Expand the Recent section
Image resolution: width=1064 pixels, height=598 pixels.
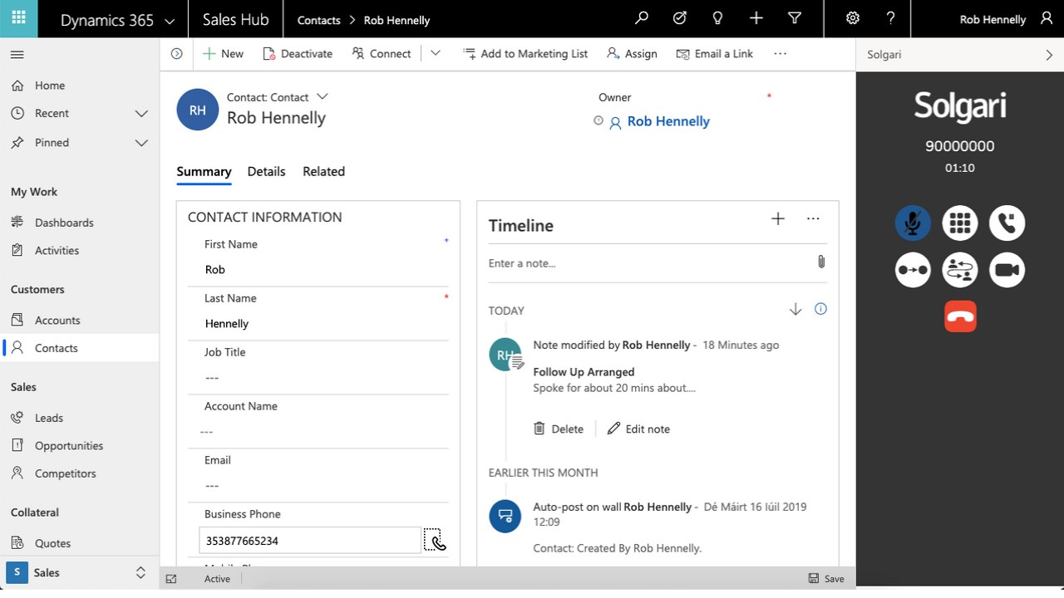(x=141, y=114)
